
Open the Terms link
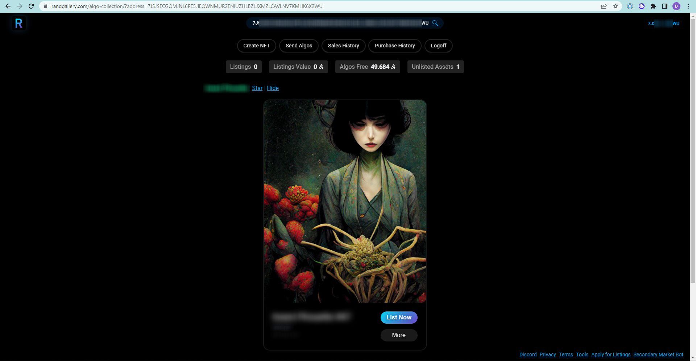(566, 354)
